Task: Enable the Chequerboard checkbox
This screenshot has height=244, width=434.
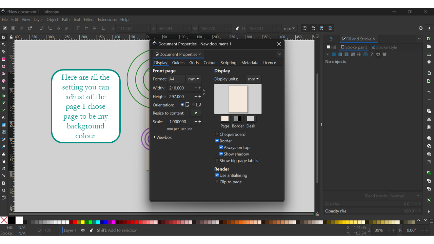Action: tap(217, 134)
